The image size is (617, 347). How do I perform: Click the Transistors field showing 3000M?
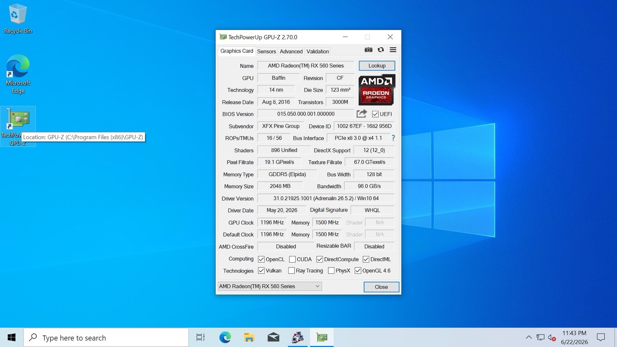pyautogui.click(x=340, y=102)
